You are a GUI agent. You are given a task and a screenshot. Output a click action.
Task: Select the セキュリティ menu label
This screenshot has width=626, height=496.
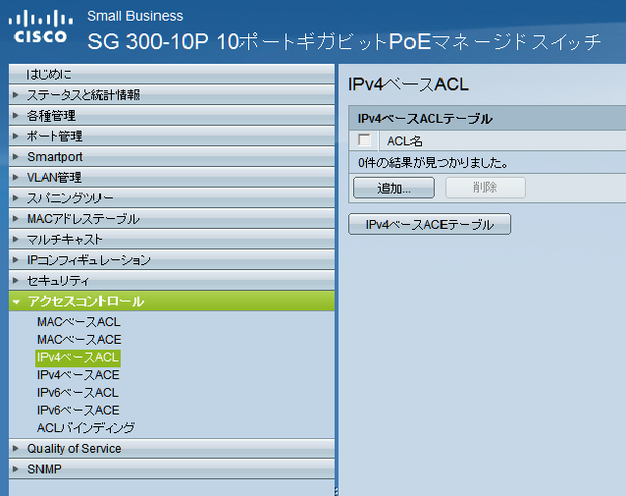click(58, 281)
